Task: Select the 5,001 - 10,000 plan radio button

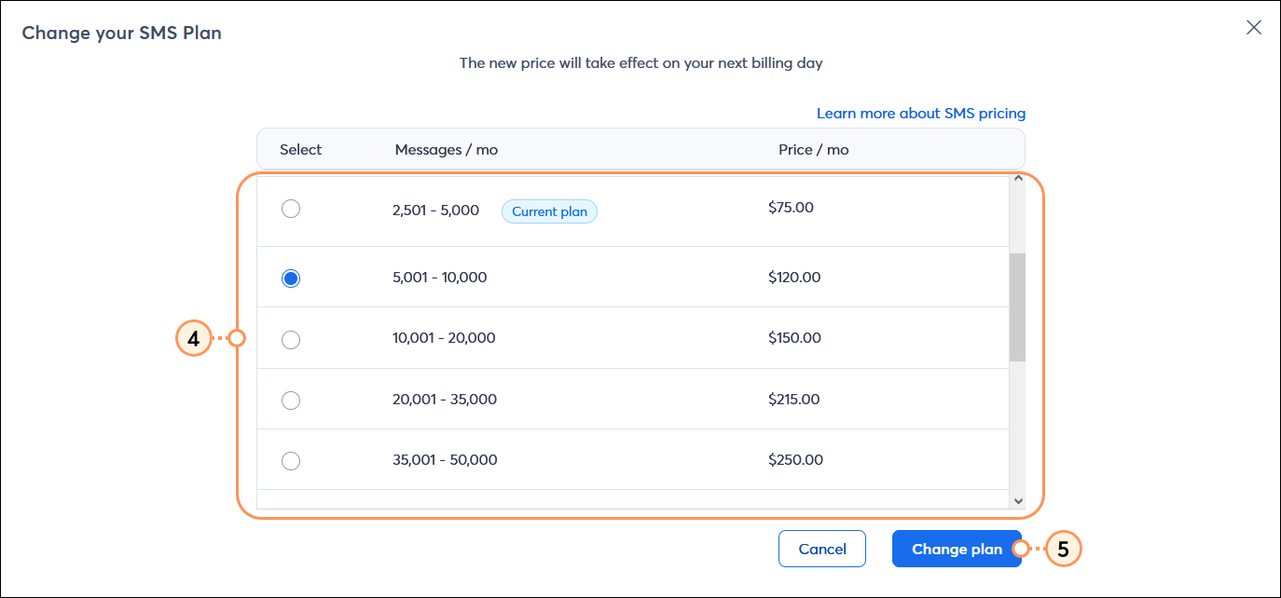Action: point(291,279)
